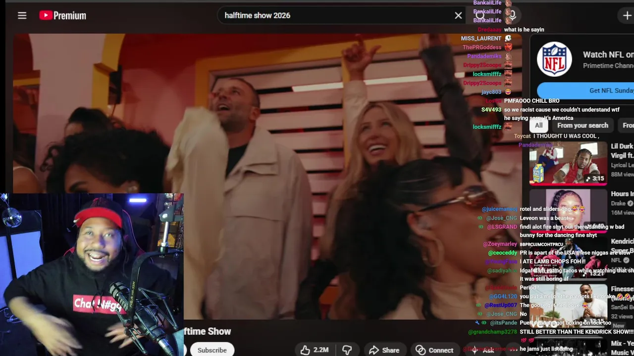Select the 'From your search' filter chip

point(582,126)
